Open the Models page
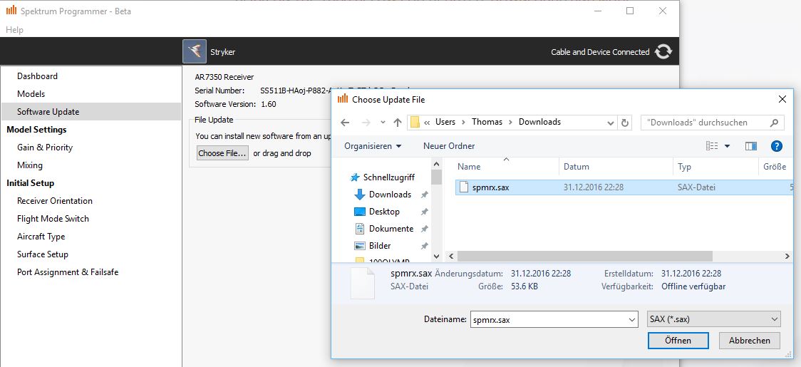801x367 pixels. [31, 94]
